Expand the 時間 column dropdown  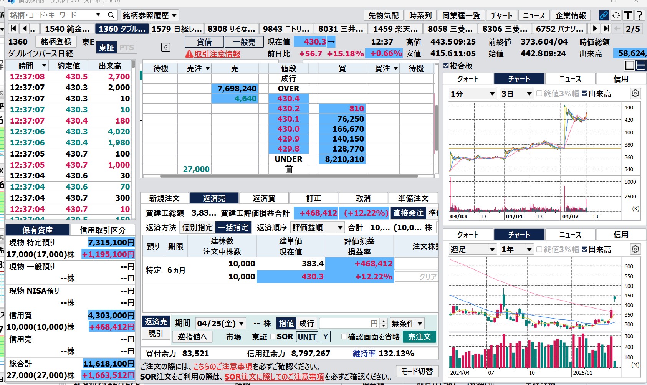44,66
